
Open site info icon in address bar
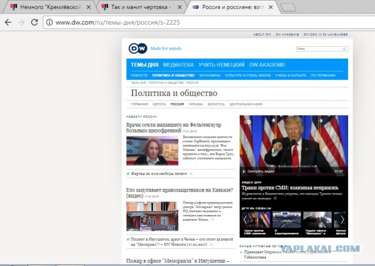coord(49,22)
